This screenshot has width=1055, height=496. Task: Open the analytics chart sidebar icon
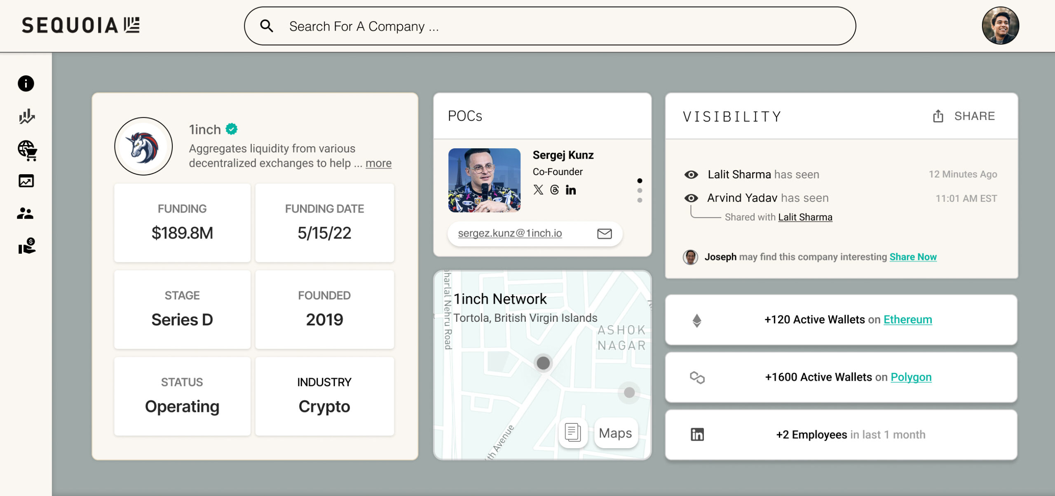pos(27,117)
